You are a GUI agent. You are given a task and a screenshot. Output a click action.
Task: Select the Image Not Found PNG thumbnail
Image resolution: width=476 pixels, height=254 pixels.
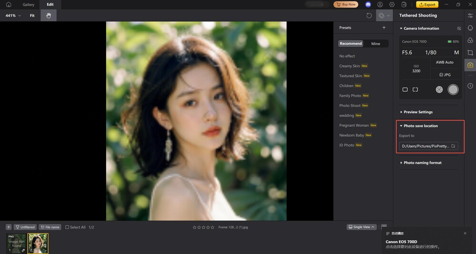pyautogui.click(x=16, y=243)
